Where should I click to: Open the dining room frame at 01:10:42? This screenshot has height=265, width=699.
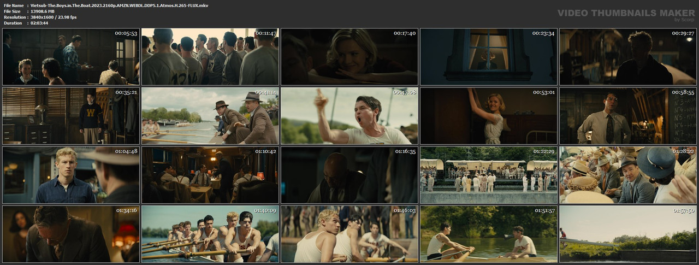(210, 175)
